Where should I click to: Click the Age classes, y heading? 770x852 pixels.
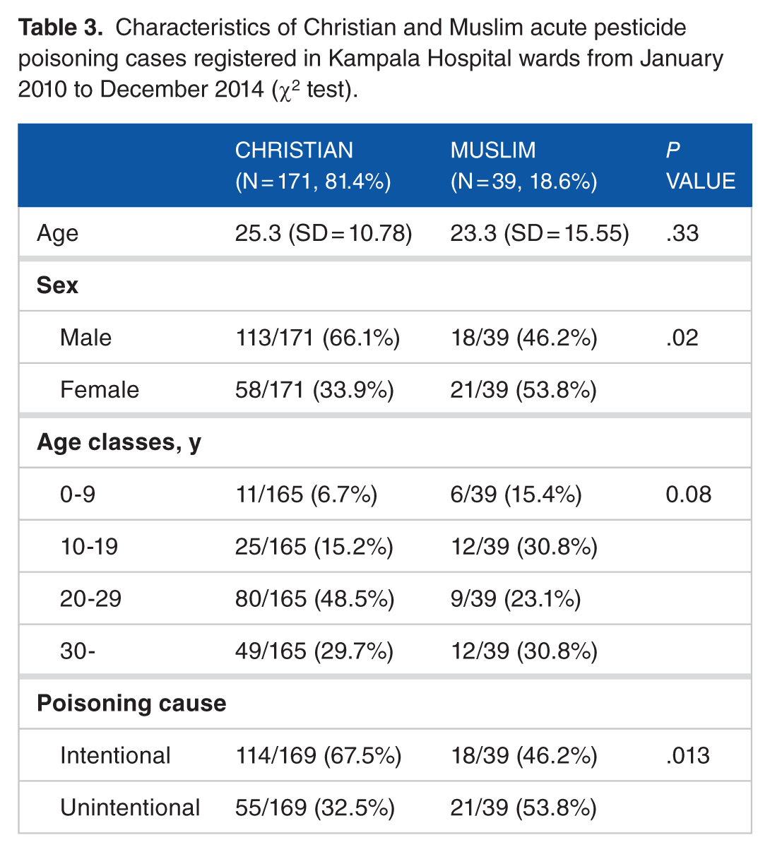(119, 442)
